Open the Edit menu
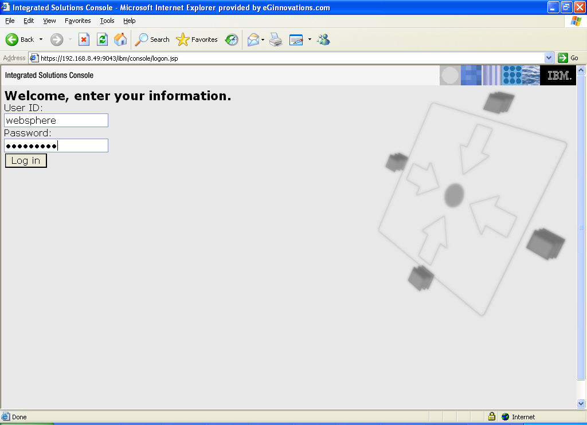This screenshot has height=425, width=587. coord(29,21)
